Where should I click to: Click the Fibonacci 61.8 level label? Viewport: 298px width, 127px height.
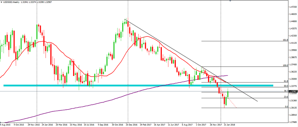[286, 81]
